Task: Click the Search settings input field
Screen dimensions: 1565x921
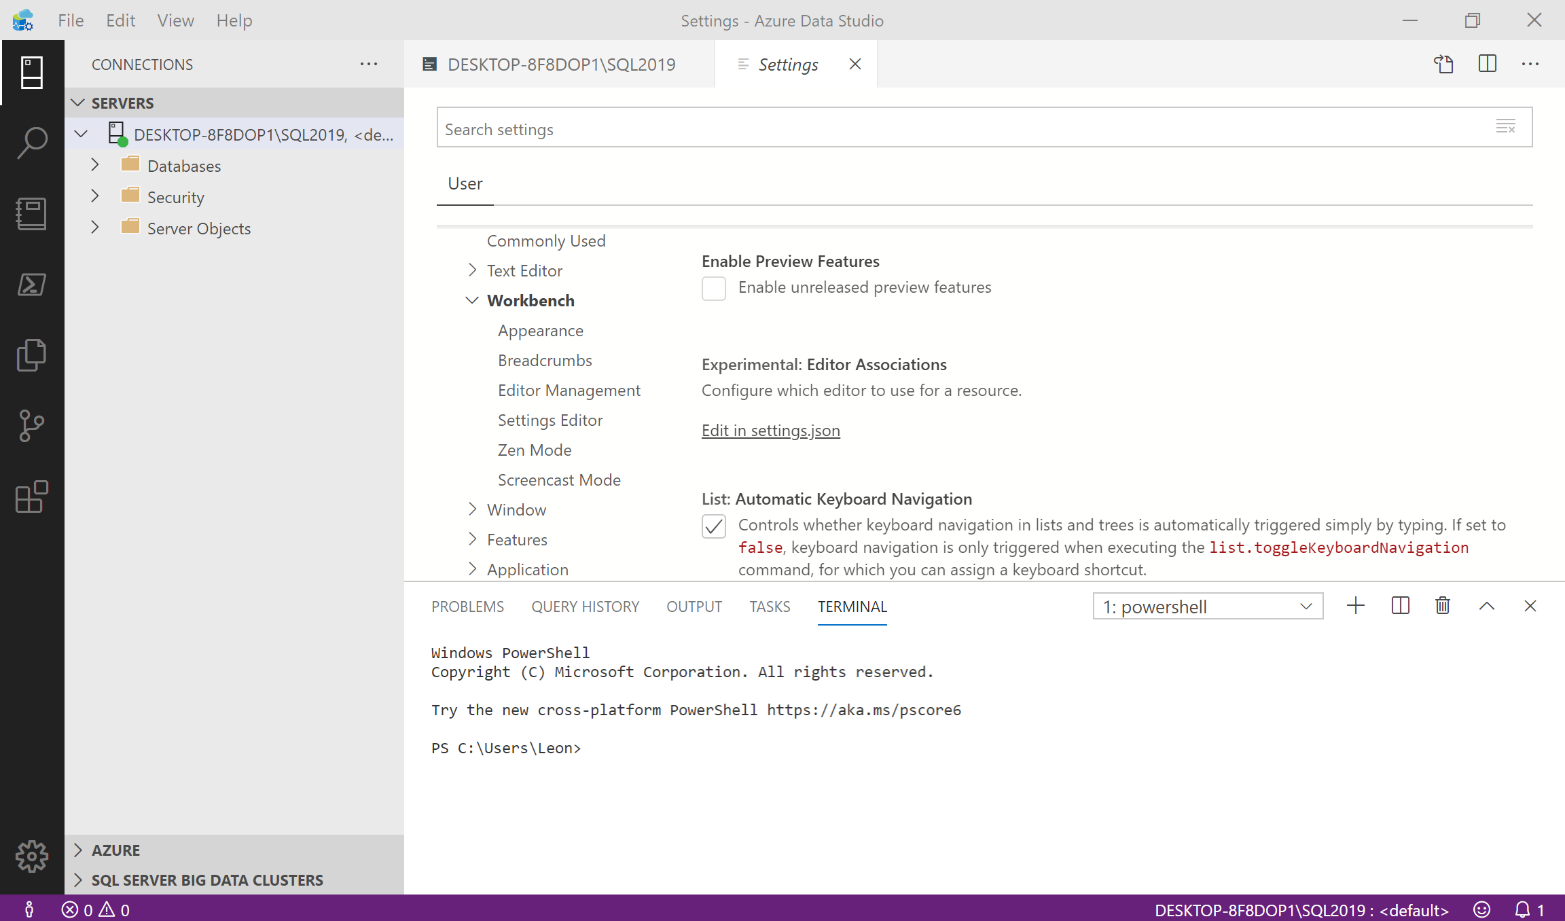Action: click(951, 128)
